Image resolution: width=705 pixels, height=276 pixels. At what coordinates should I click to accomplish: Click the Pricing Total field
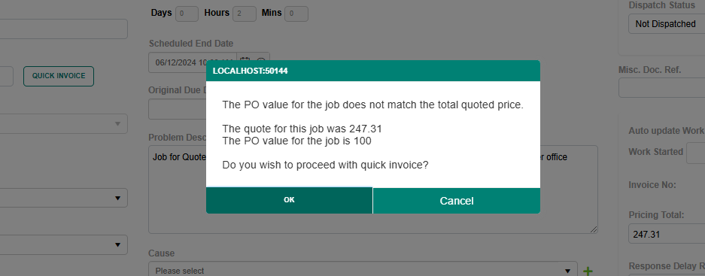coord(667,234)
